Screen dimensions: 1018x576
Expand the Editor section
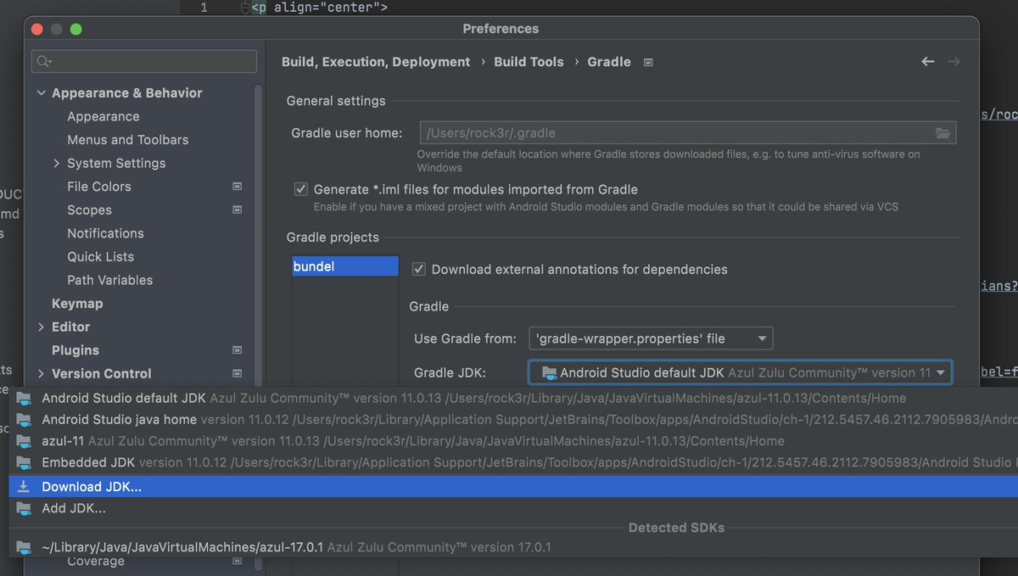tap(41, 327)
